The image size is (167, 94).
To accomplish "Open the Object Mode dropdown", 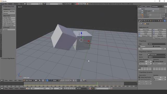I will (29, 80).
